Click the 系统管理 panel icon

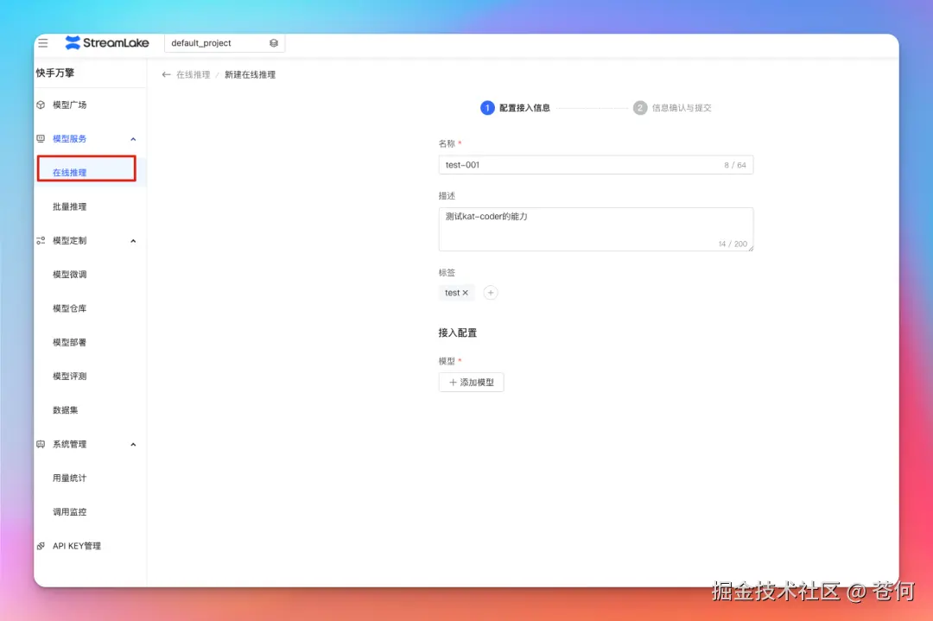click(x=40, y=444)
